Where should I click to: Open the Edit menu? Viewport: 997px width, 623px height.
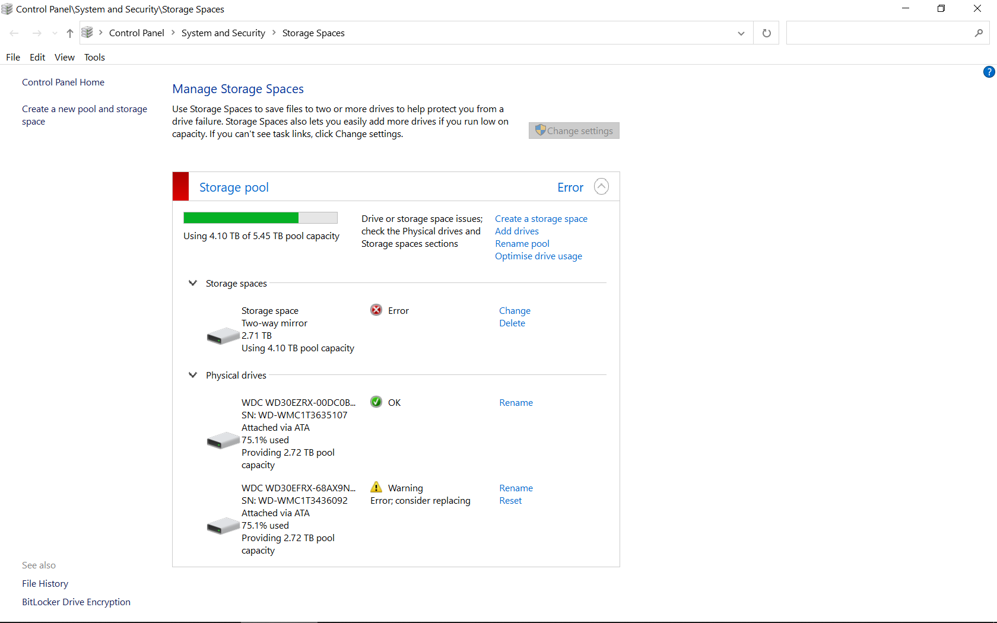(37, 57)
